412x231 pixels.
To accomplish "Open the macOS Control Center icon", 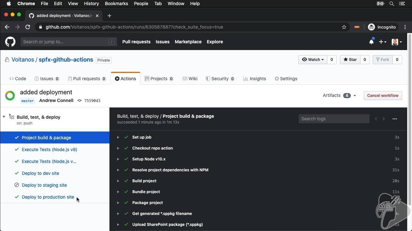I will pyautogui.click(x=402, y=4).
